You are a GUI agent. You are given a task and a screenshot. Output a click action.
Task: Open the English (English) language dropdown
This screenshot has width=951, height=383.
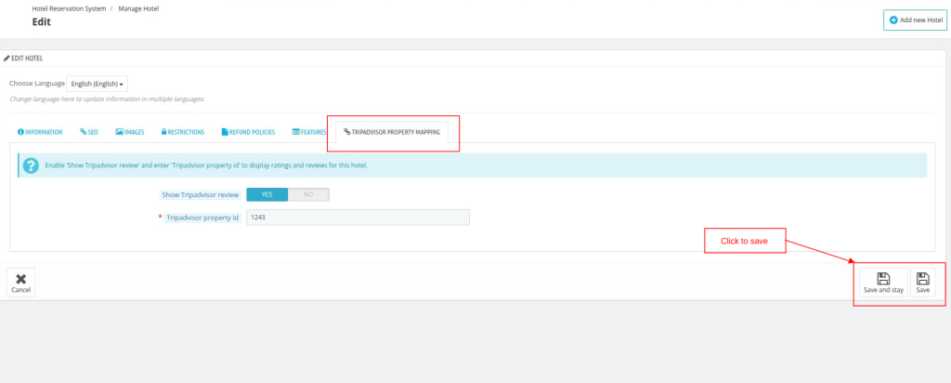[97, 85]
